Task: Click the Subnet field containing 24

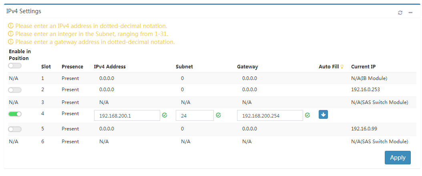Action: click(x=195, y=116)
